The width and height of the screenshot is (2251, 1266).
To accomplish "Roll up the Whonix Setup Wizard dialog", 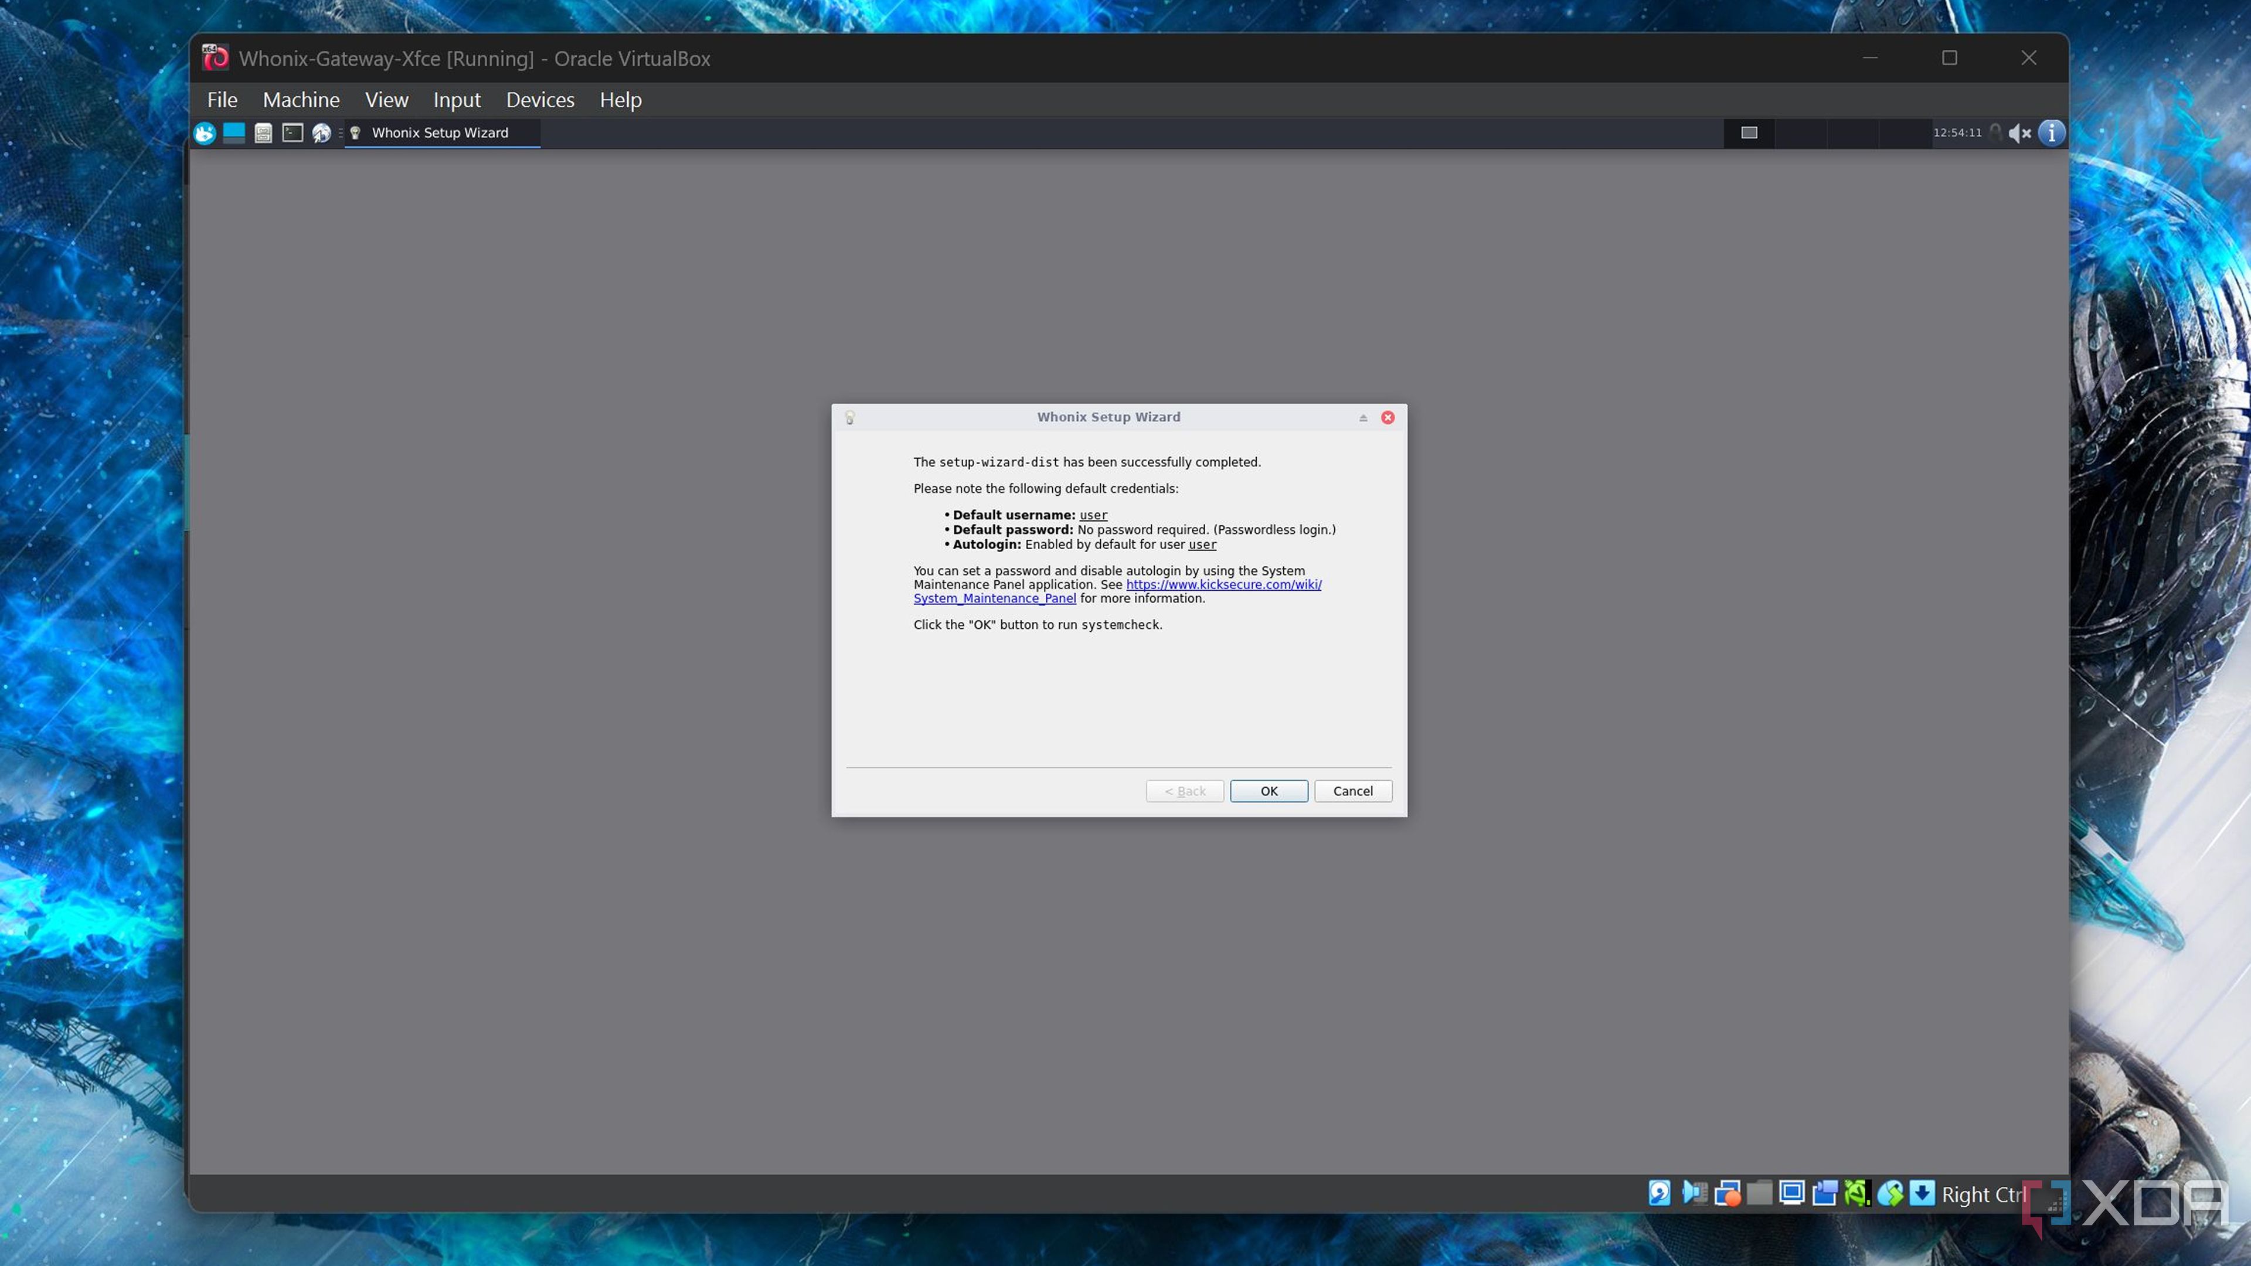I will click(x=1363, y=418).
